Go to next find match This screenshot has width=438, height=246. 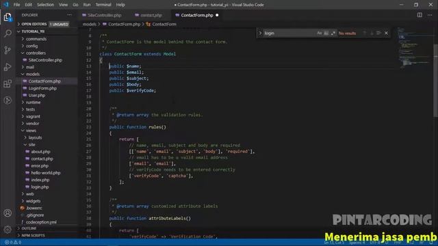(372, 33)
